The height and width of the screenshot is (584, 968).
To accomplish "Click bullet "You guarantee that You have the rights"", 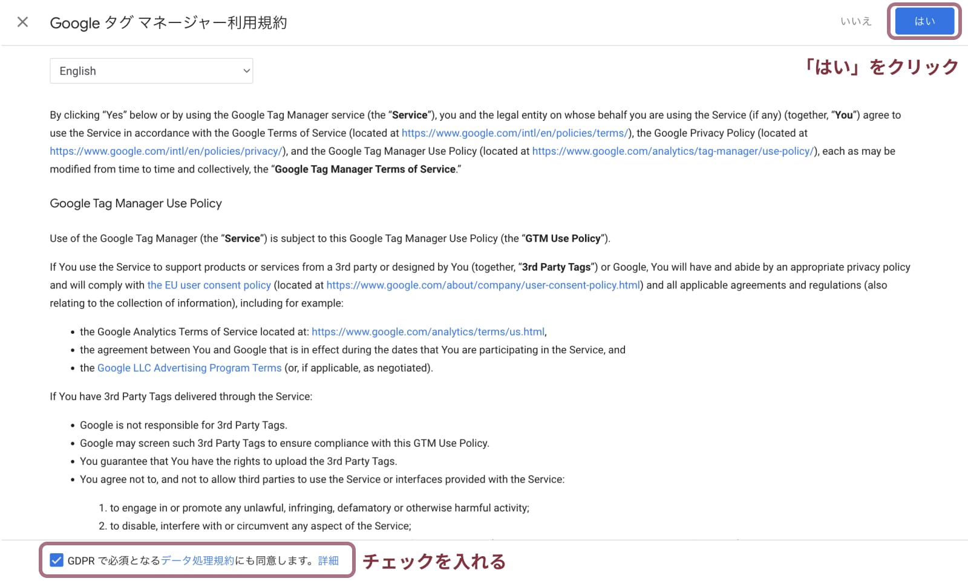I will point(238,461).
